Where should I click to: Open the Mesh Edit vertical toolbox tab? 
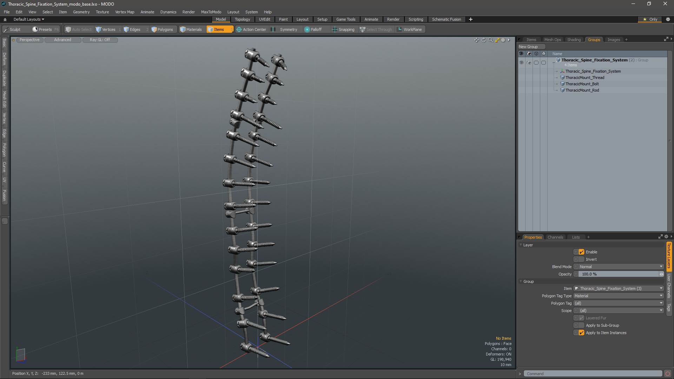tap(4, 99)
